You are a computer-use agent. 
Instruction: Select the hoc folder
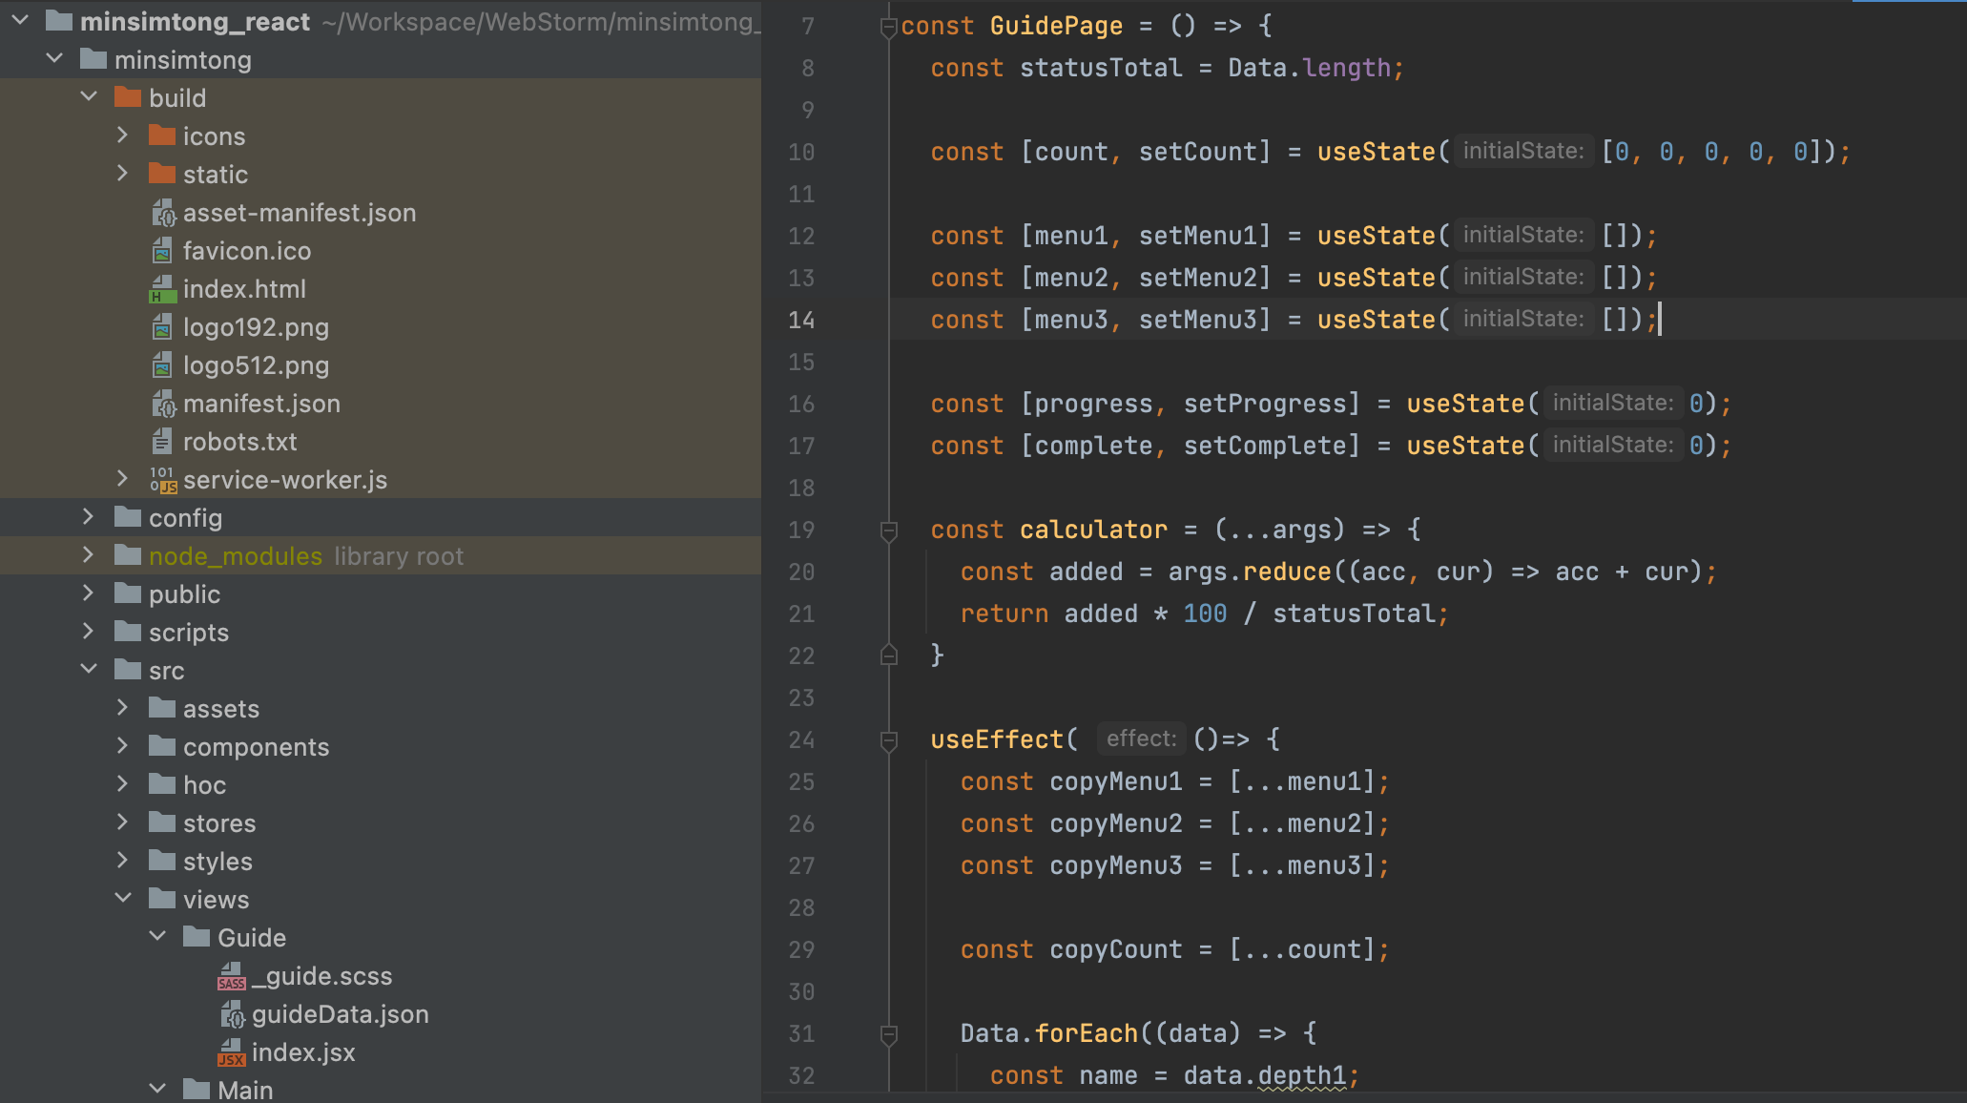pyautogui.click(x=381, y=784)
